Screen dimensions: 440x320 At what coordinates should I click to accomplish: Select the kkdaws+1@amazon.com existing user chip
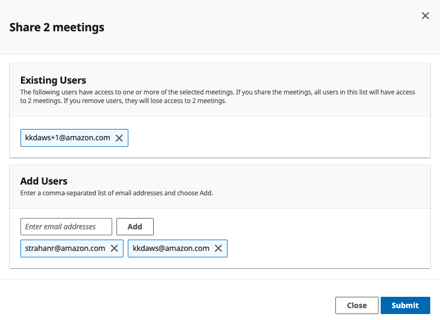click(x=67, y=138)
